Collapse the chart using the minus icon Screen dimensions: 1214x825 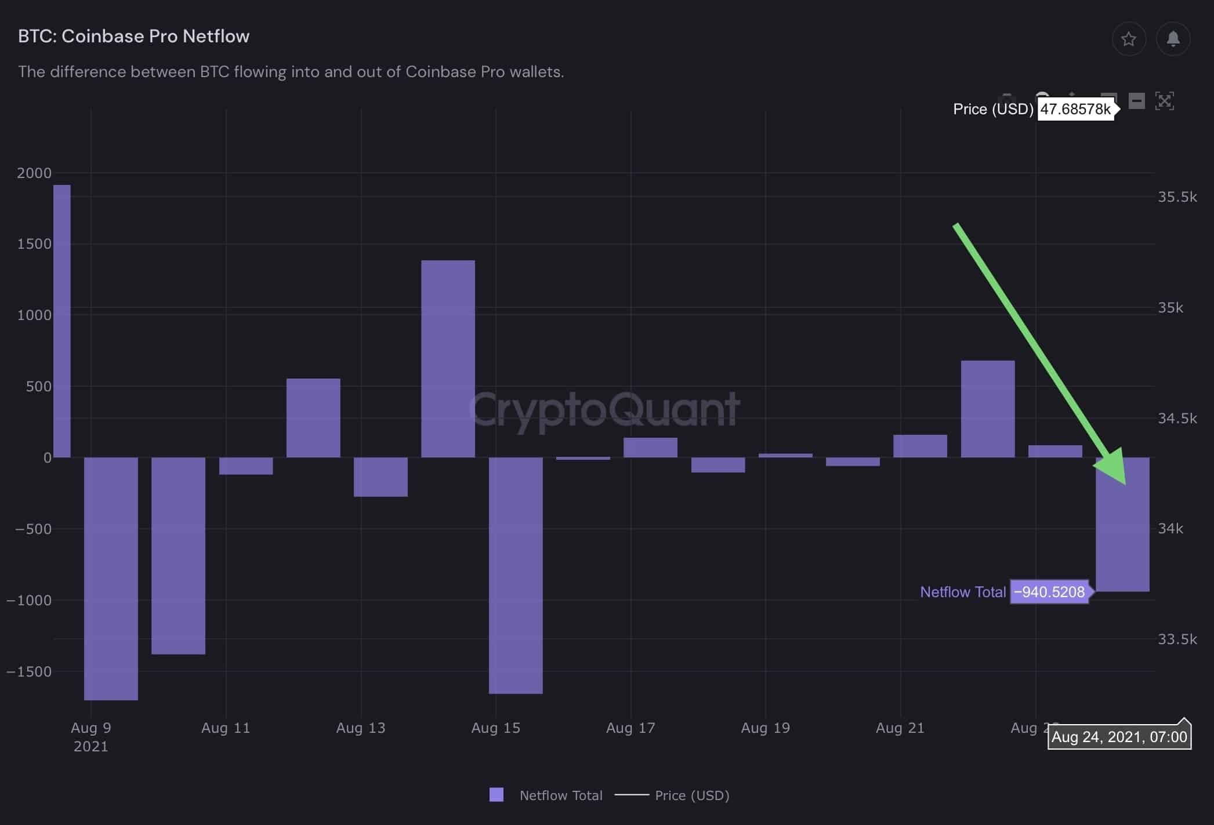point(1136,101)
